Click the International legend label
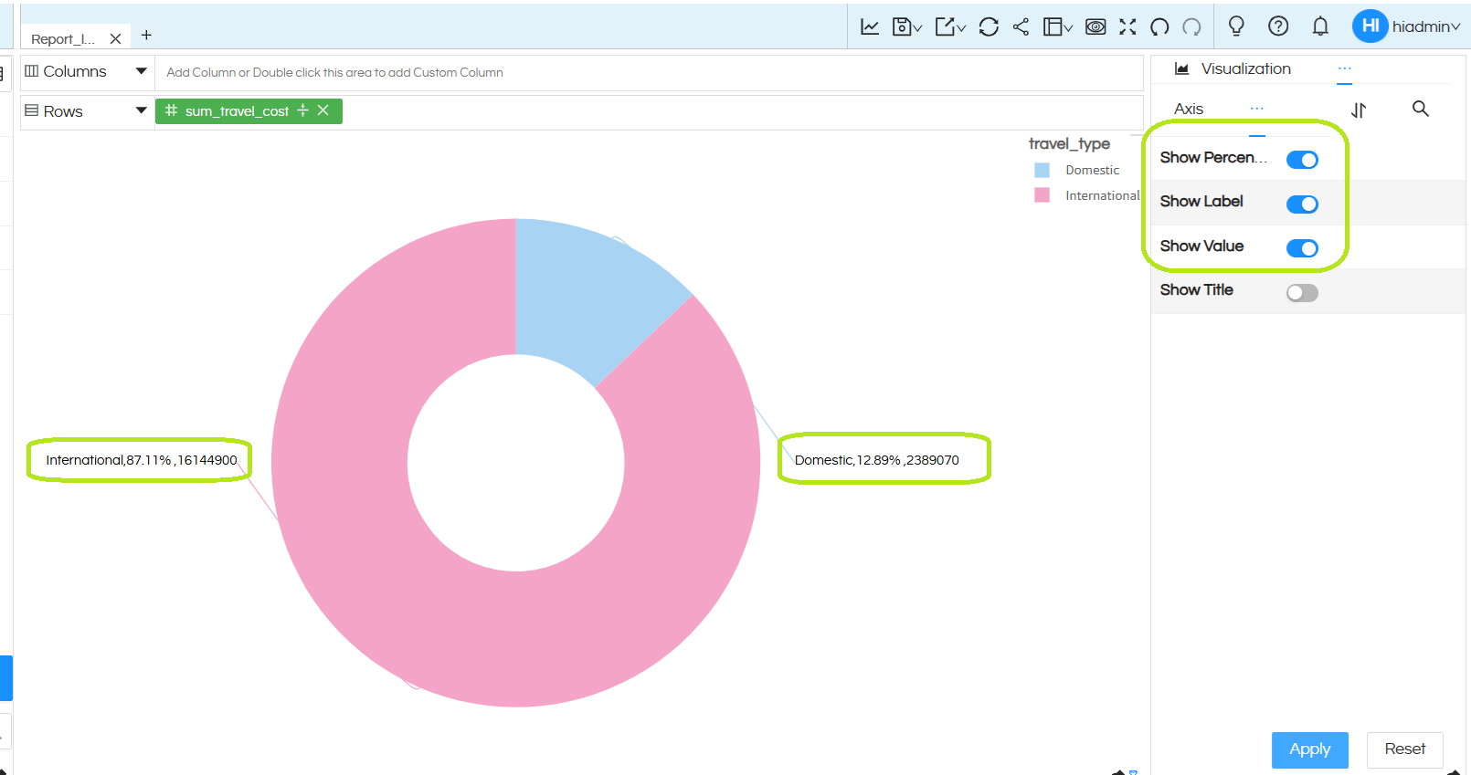1471x775 pixels. [x=1103, y=195]
